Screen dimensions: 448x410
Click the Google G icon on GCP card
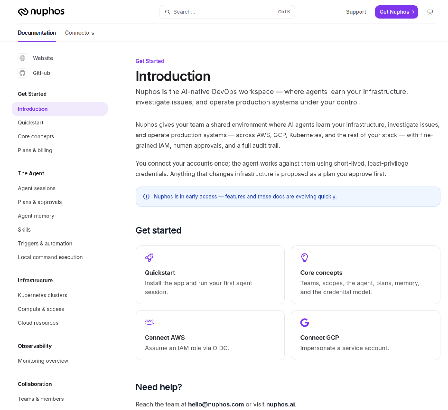point(305,322)
